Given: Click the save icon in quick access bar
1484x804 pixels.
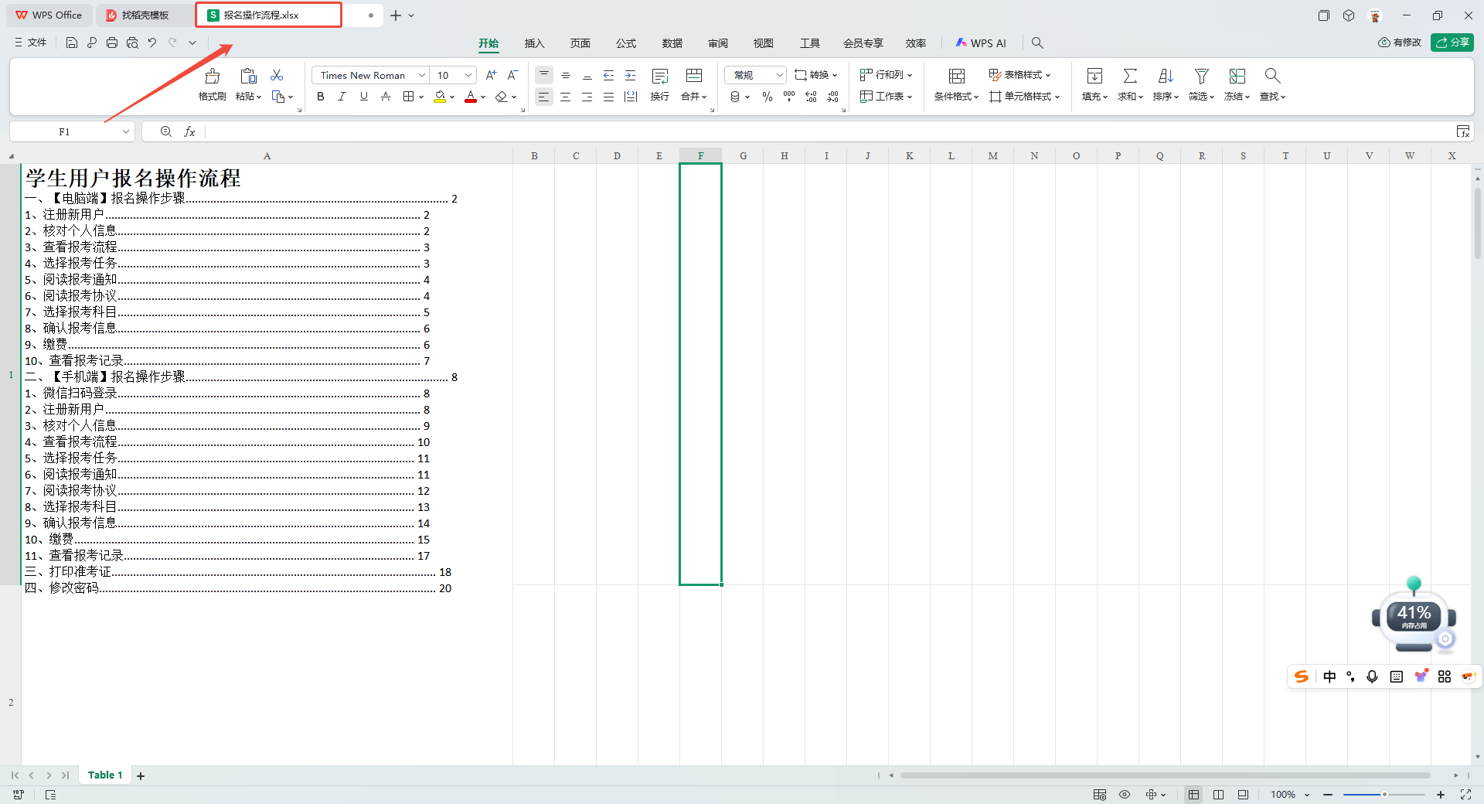Looking at the screenshot, I should [72, 43].
